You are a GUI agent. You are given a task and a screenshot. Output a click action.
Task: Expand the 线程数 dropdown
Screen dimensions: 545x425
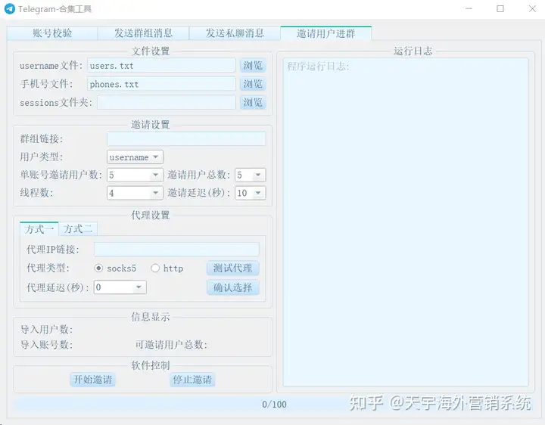[135, 193]
